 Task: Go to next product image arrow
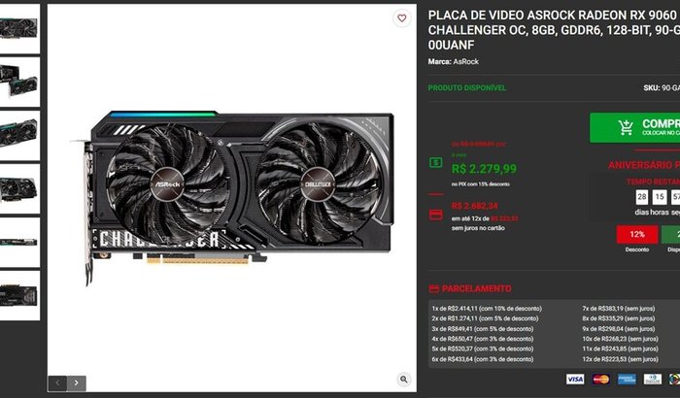77,382
